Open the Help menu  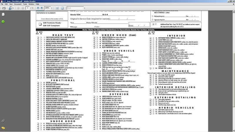tap(38, 4)
